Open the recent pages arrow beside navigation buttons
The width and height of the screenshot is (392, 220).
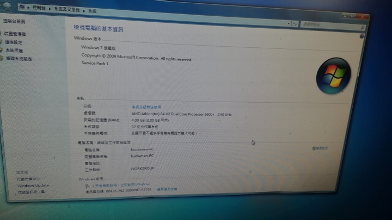(15, 7)
